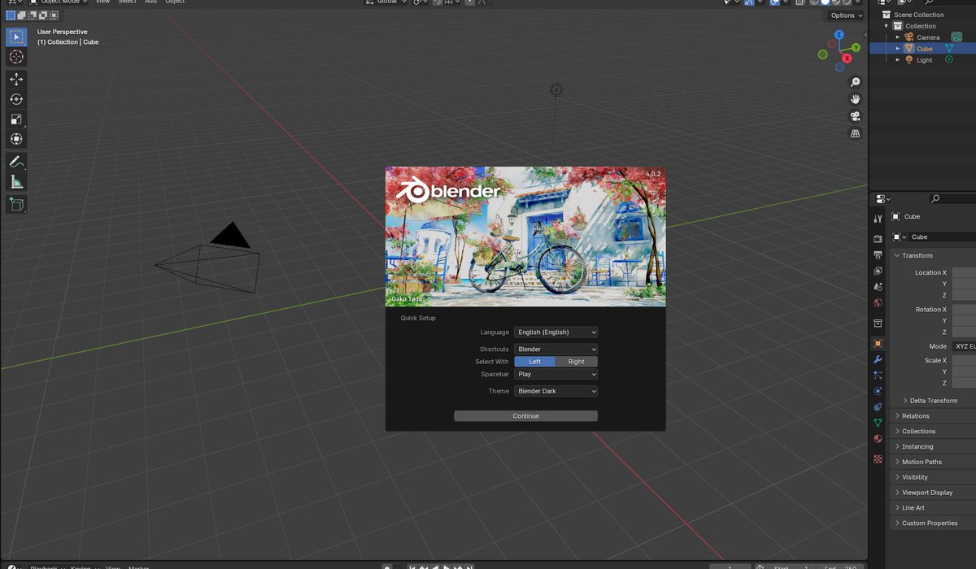Choose the Move tool
This screenshot has height=569, width=976.
pyautogui.click(x=16, y=79)
